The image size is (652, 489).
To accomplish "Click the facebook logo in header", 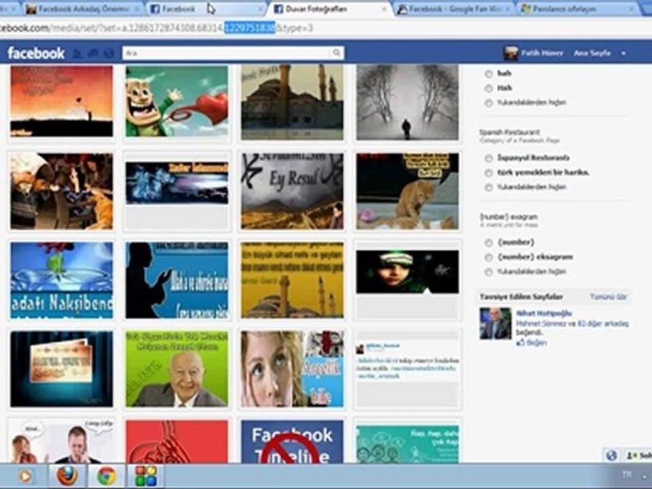I will pos(36,53).
